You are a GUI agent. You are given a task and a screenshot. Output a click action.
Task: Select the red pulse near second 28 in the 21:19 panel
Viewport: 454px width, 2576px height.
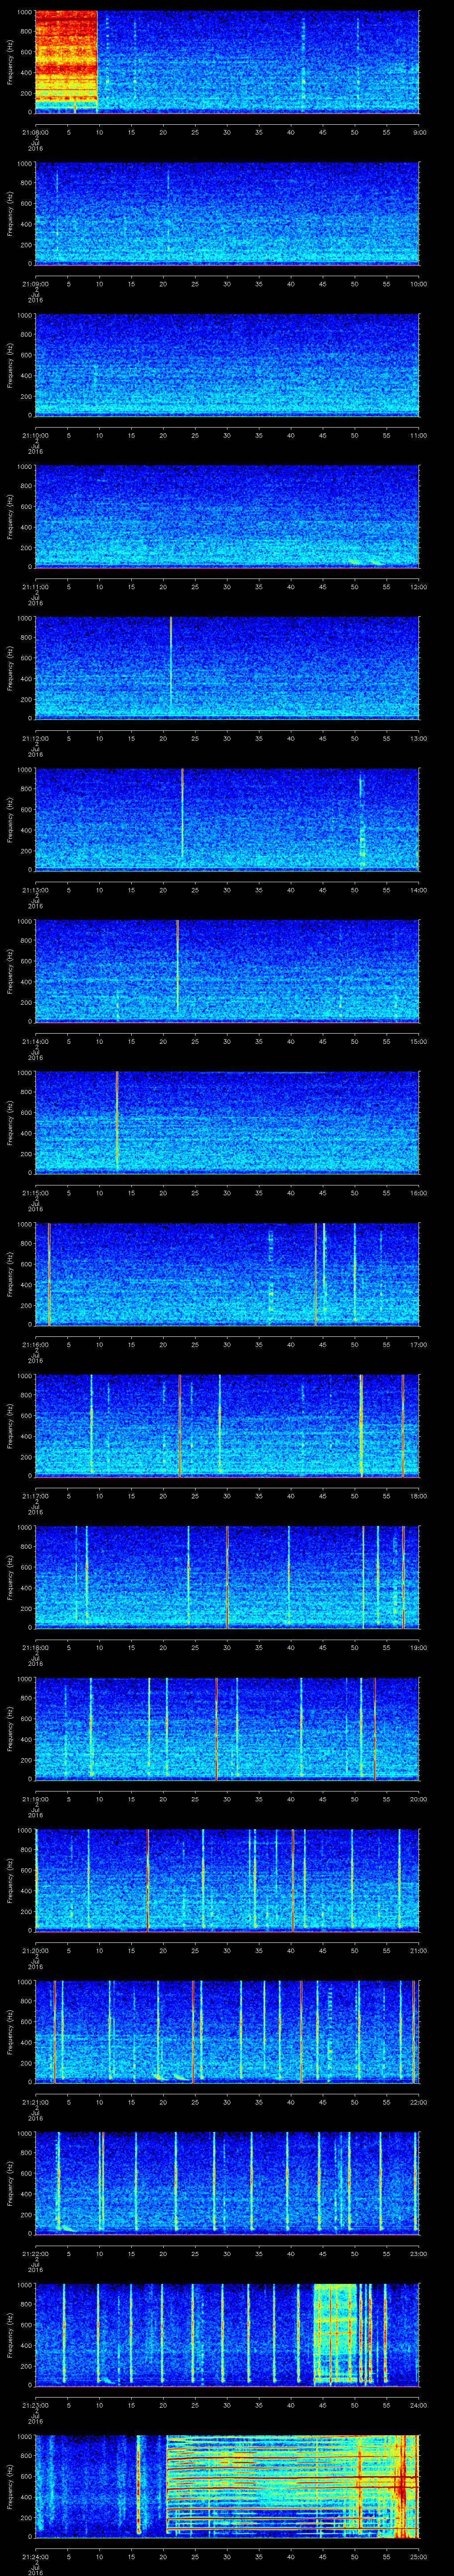[x=215, y=1728]
